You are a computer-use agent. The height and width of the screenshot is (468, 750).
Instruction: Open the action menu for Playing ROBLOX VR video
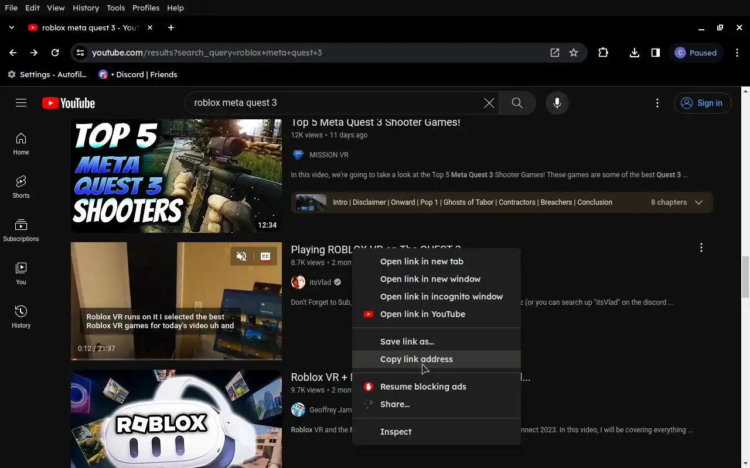click(x=701, y=248)
